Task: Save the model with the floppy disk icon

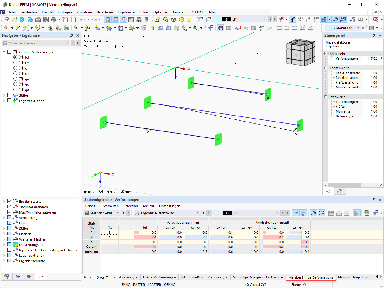Action: click(46, 19)
